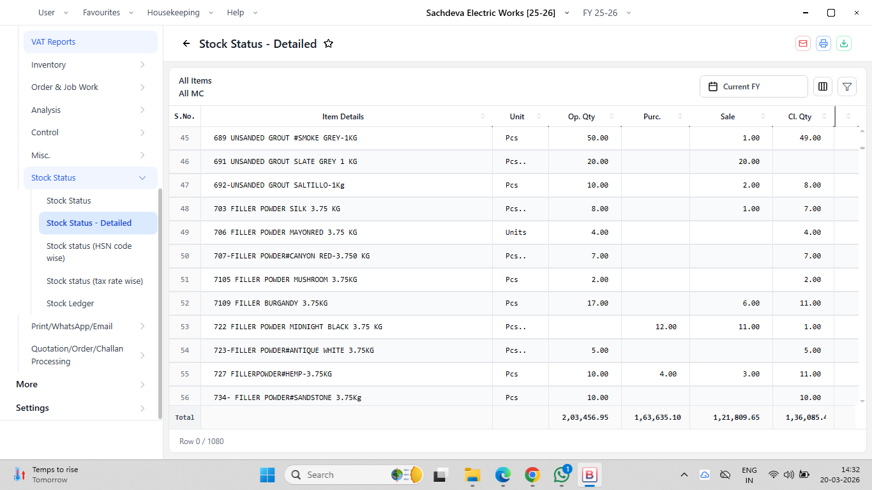Open the Busy app icon in taskbar
The height and width of the screenshot is (490, 872).
pos(590,475)
